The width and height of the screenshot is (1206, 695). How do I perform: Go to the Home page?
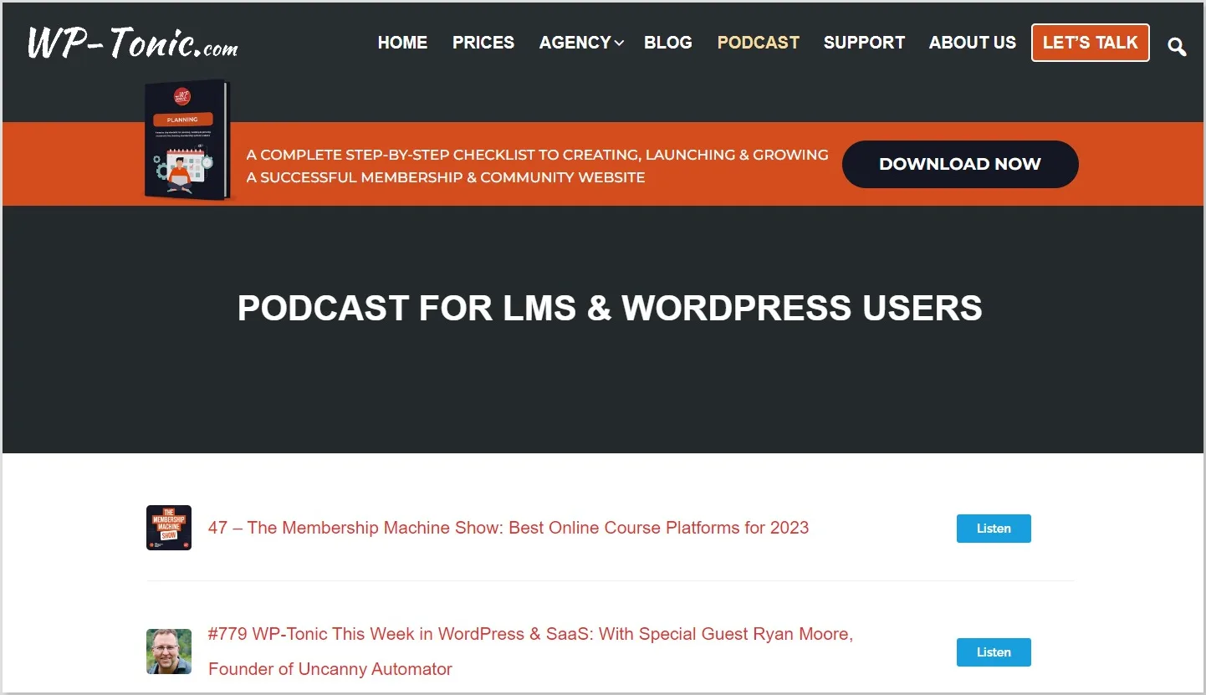(402, 43)
